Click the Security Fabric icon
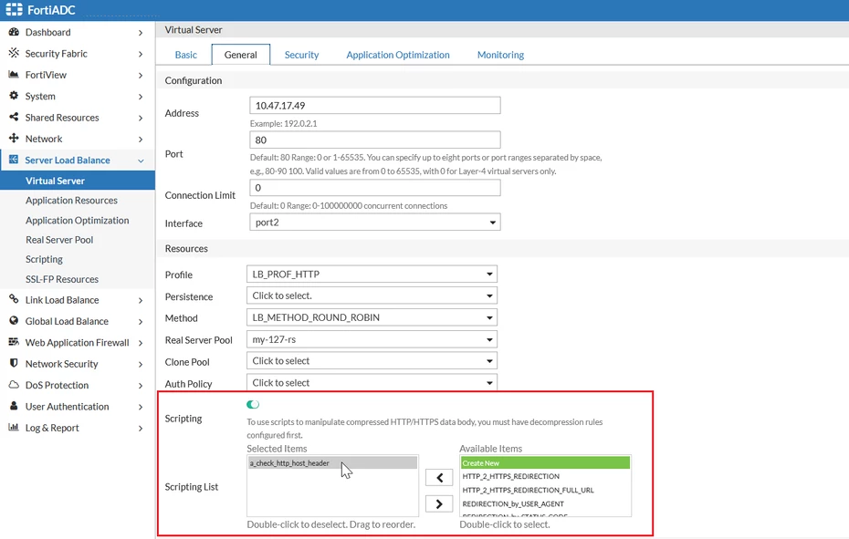849x539 pixels. (x=14, y=53)
